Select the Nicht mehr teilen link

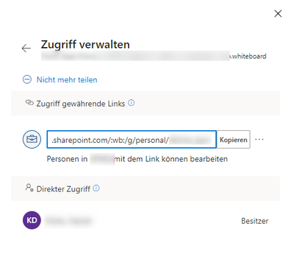[67, 79]
